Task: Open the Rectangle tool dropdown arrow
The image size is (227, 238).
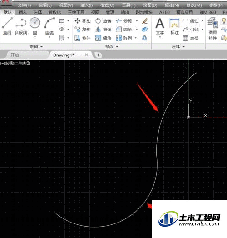Action: pos(68,20)
